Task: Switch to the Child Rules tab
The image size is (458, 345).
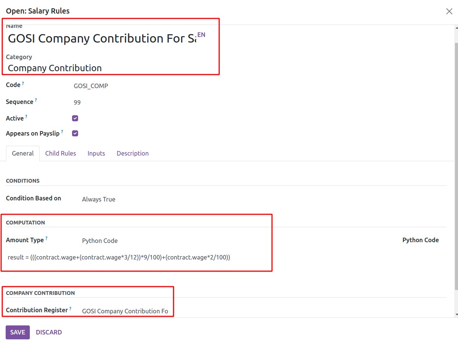Action: click(x=60, y=153)
